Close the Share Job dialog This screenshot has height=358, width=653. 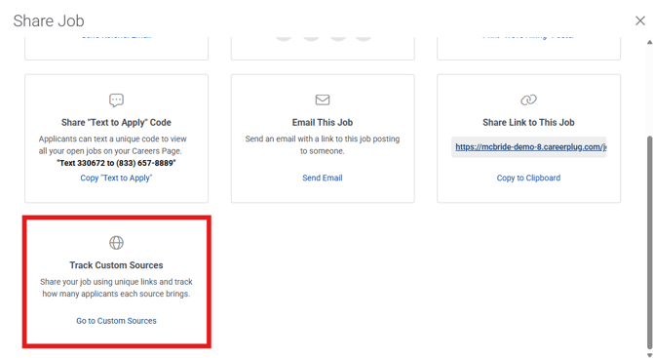coord(640,20)
